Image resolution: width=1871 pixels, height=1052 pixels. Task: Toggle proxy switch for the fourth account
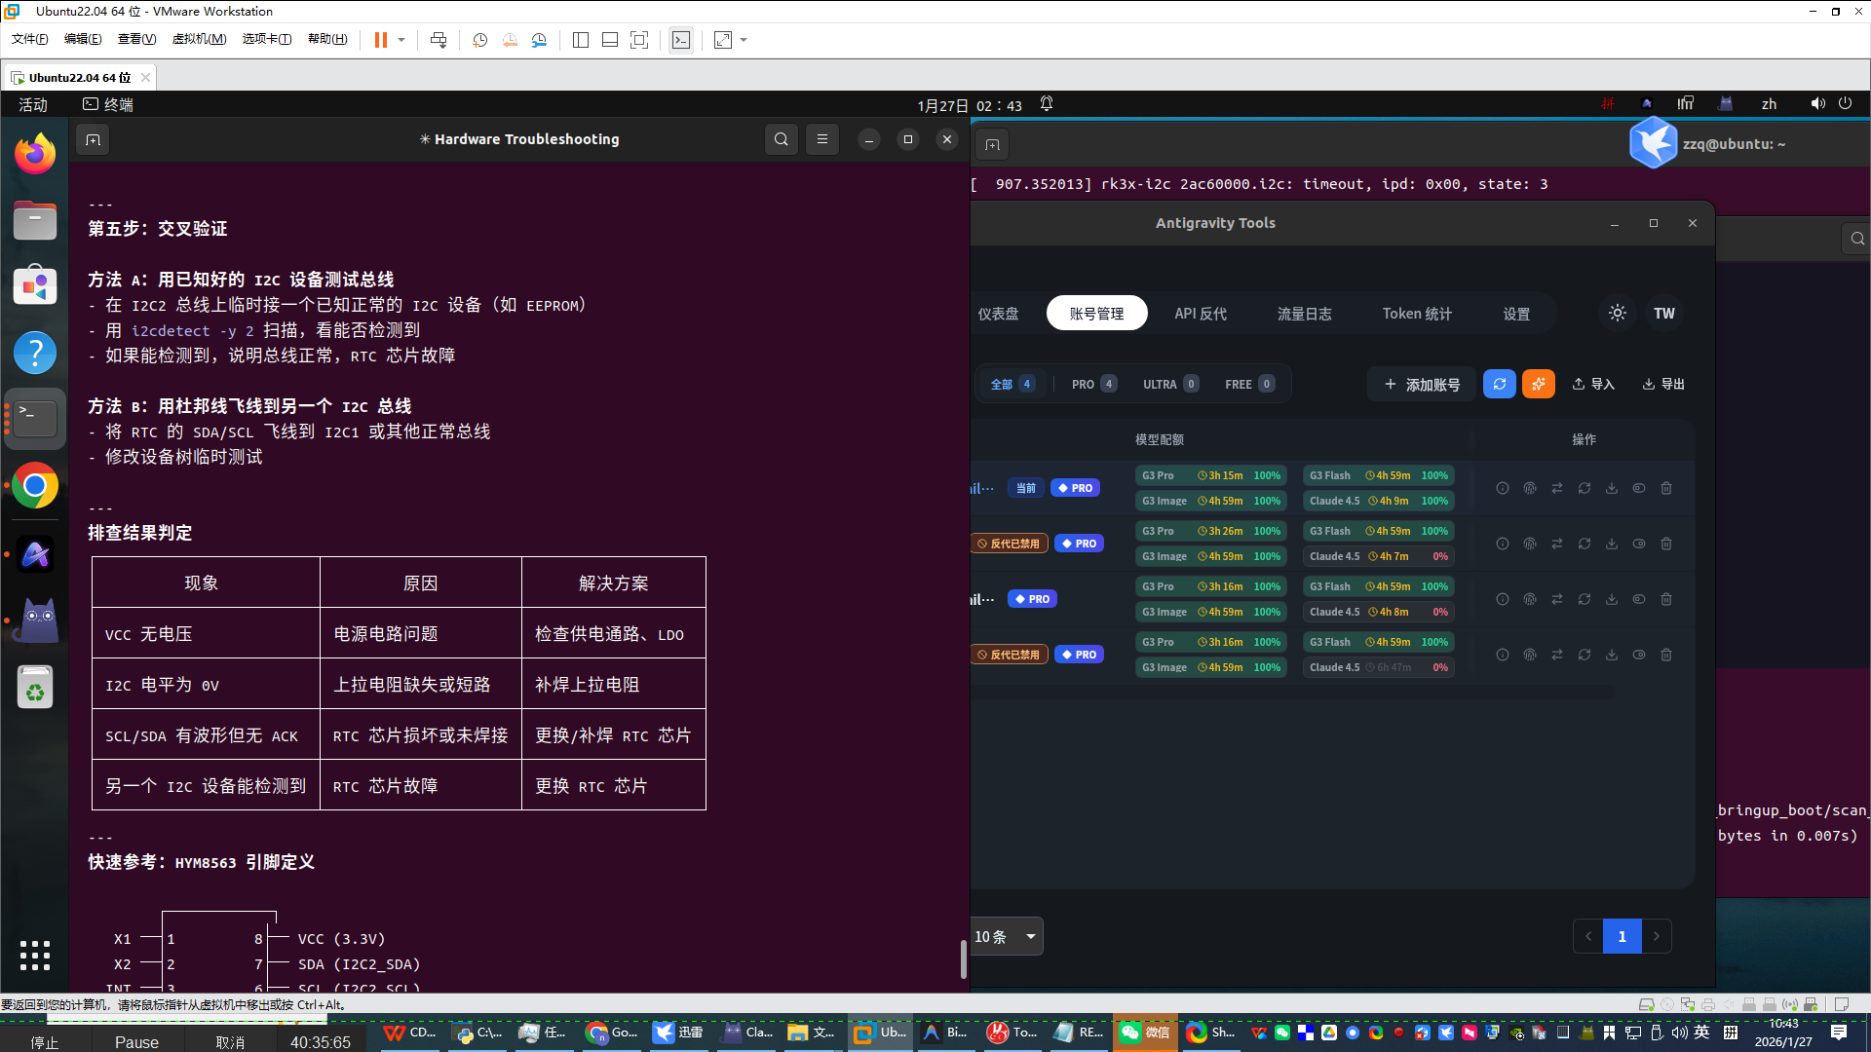[x=1639, y=655]
